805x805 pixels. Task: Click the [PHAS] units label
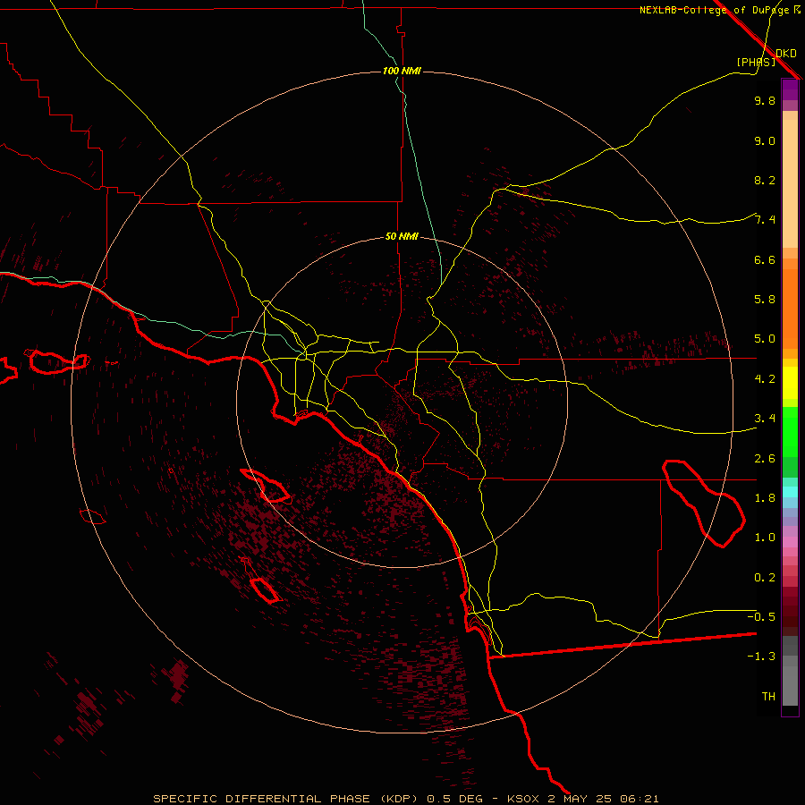coord(756,62)
